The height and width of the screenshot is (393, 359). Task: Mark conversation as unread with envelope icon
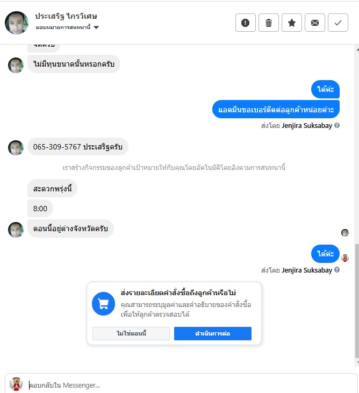314,23
